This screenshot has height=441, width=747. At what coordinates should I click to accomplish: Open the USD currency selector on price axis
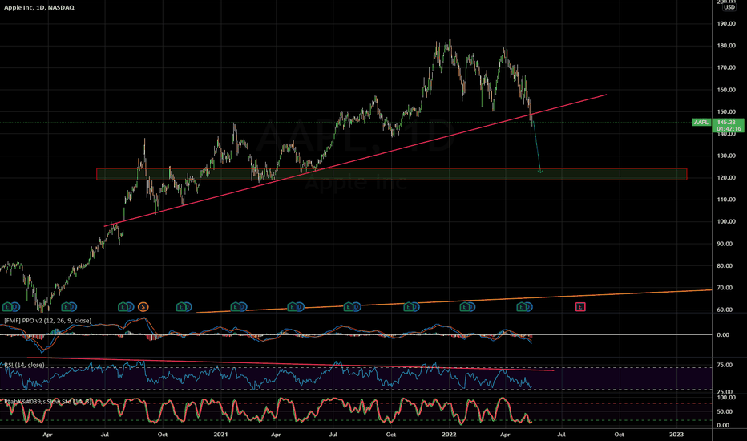[729, 7]
